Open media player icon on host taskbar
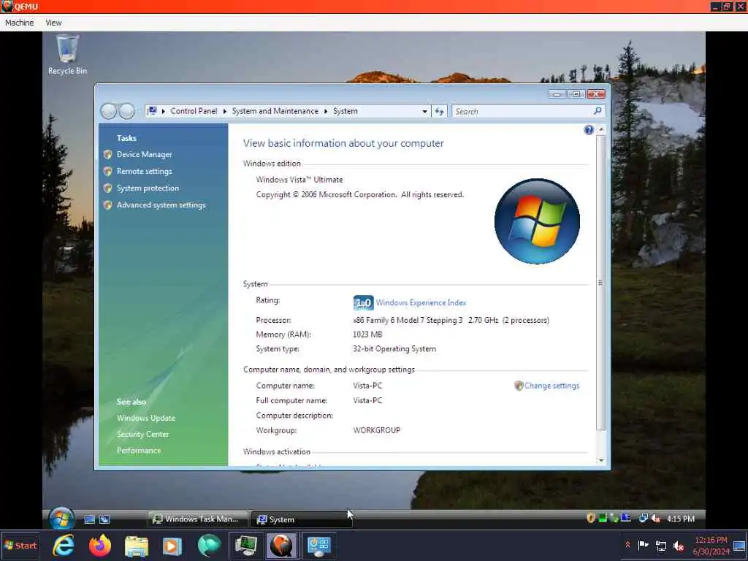This screenshot has height=561, width=748. [172, 546]
